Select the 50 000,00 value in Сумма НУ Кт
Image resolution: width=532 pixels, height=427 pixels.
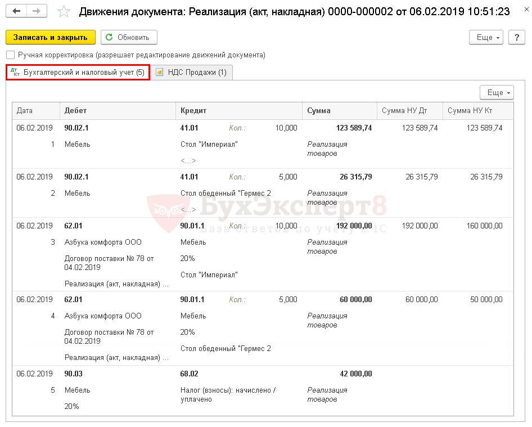coord(486,299)
